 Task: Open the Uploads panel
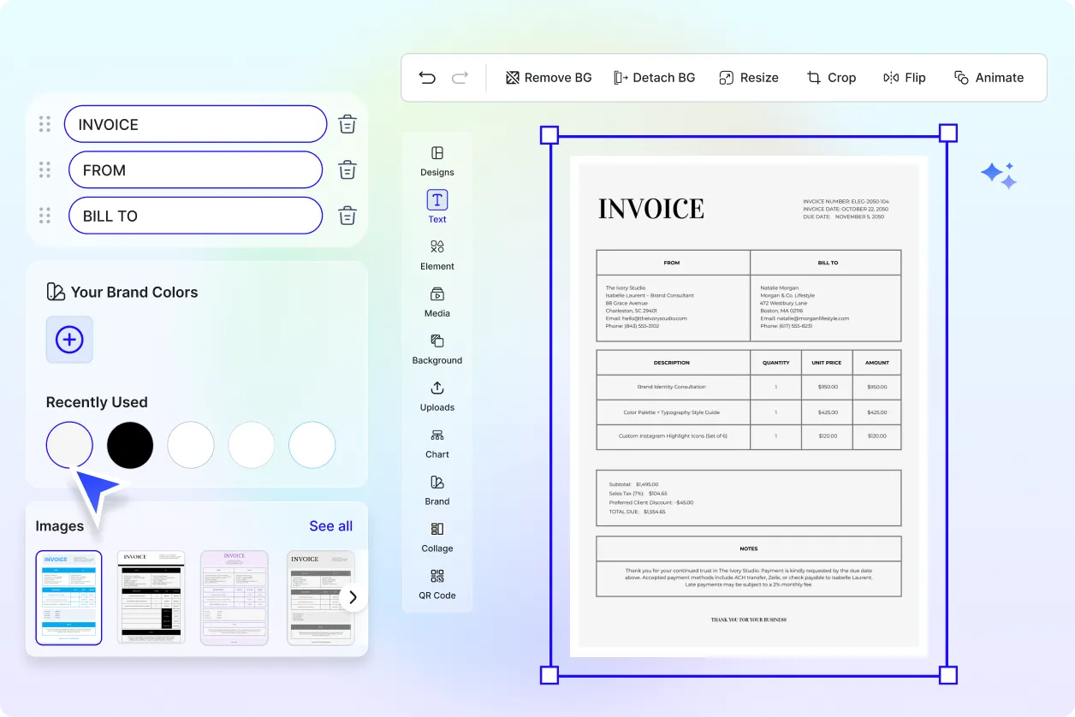437,395
